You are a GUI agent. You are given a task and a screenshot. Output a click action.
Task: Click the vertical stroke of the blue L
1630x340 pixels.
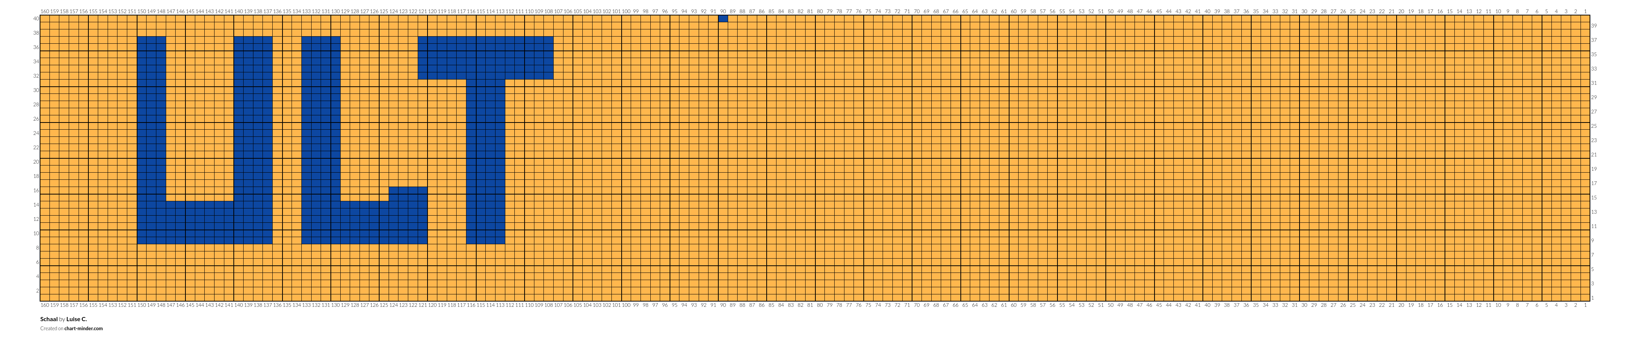321,140
